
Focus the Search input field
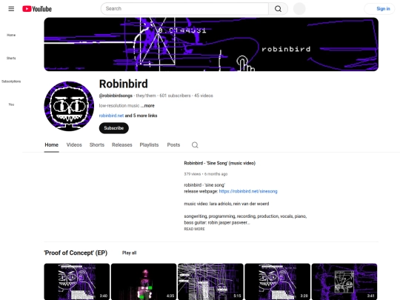pyautogui.click(x=184, y=9)
